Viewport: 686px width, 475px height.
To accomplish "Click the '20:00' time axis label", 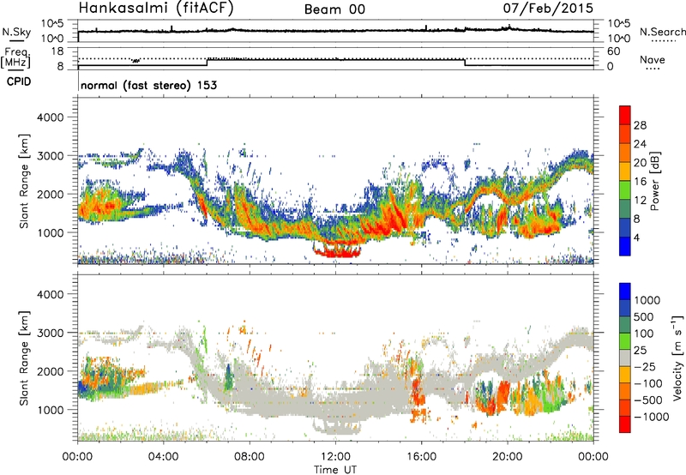I will [508, 457].
